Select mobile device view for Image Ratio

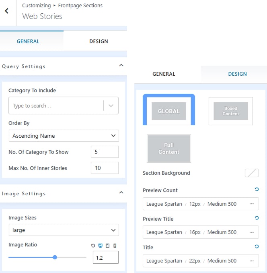coord(115,245)
